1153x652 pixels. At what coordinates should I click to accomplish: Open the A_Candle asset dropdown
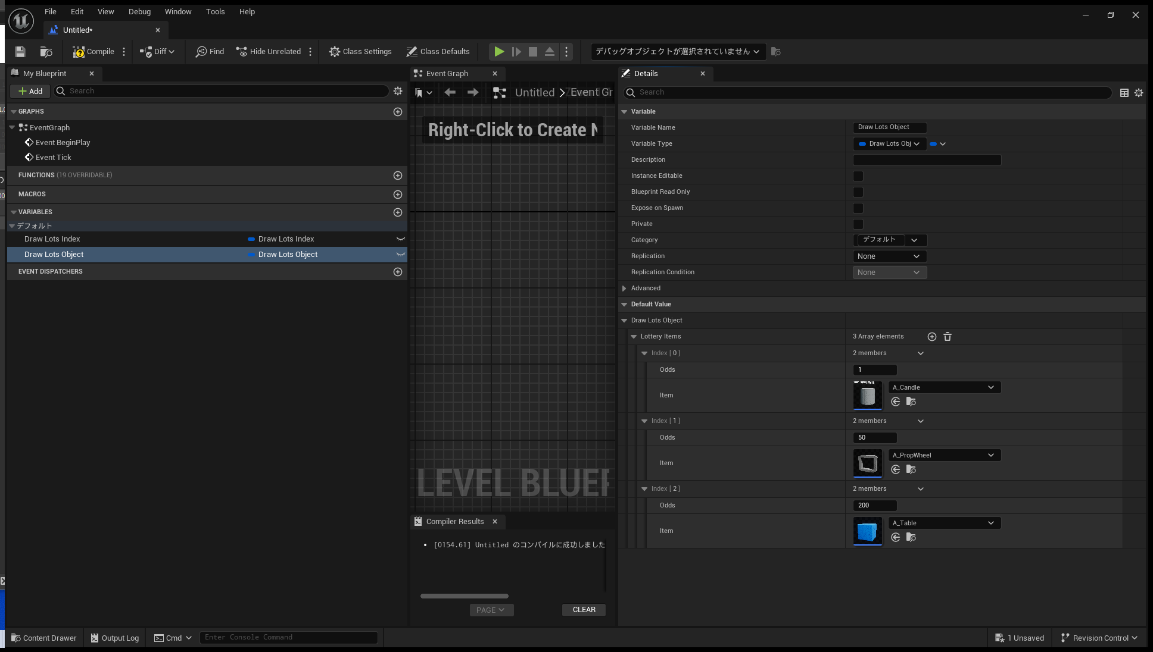coord(944,387)
